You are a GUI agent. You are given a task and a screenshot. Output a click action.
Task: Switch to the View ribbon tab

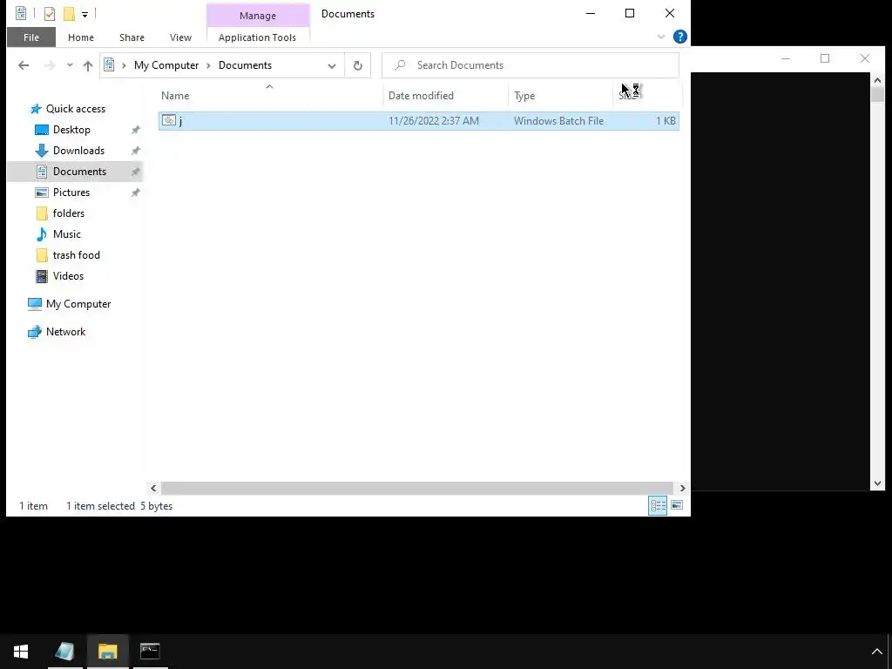[x=180, y=37]
